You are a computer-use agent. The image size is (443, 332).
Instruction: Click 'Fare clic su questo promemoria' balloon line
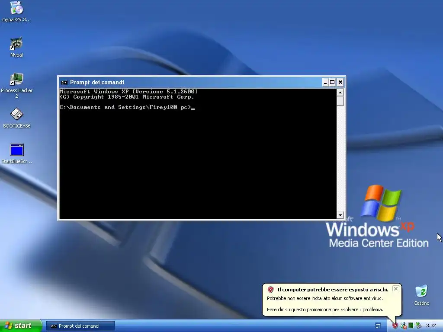(325, 310)
